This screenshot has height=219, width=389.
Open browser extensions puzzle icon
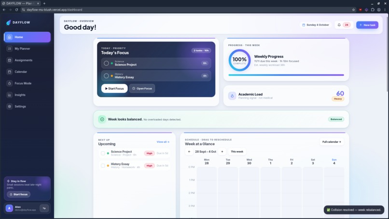tap(373, 10)
